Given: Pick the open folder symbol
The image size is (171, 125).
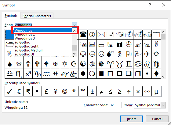Looking at the screenshot, I should click(9, 44).
